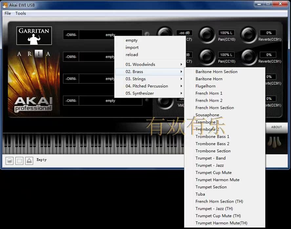Viewport: 291px width, 229px height.
Task: Select Baritone Horn Section
Action: click(225, 72)
